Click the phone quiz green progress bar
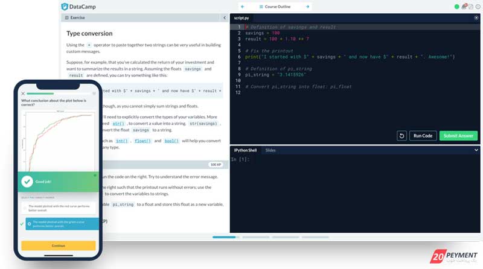This screenshot has height=269, width=483. [x=40, y=93]
